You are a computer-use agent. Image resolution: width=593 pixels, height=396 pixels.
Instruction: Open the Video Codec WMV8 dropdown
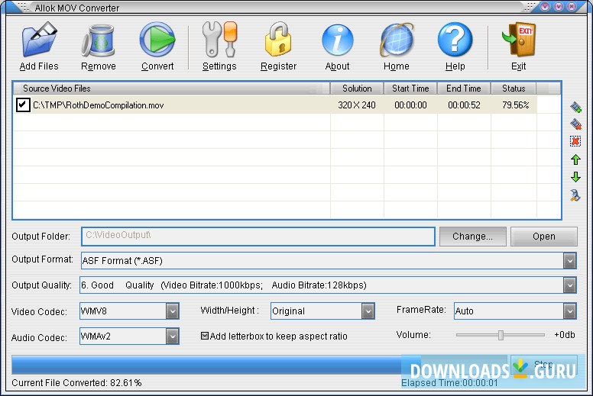click(172, 311)
